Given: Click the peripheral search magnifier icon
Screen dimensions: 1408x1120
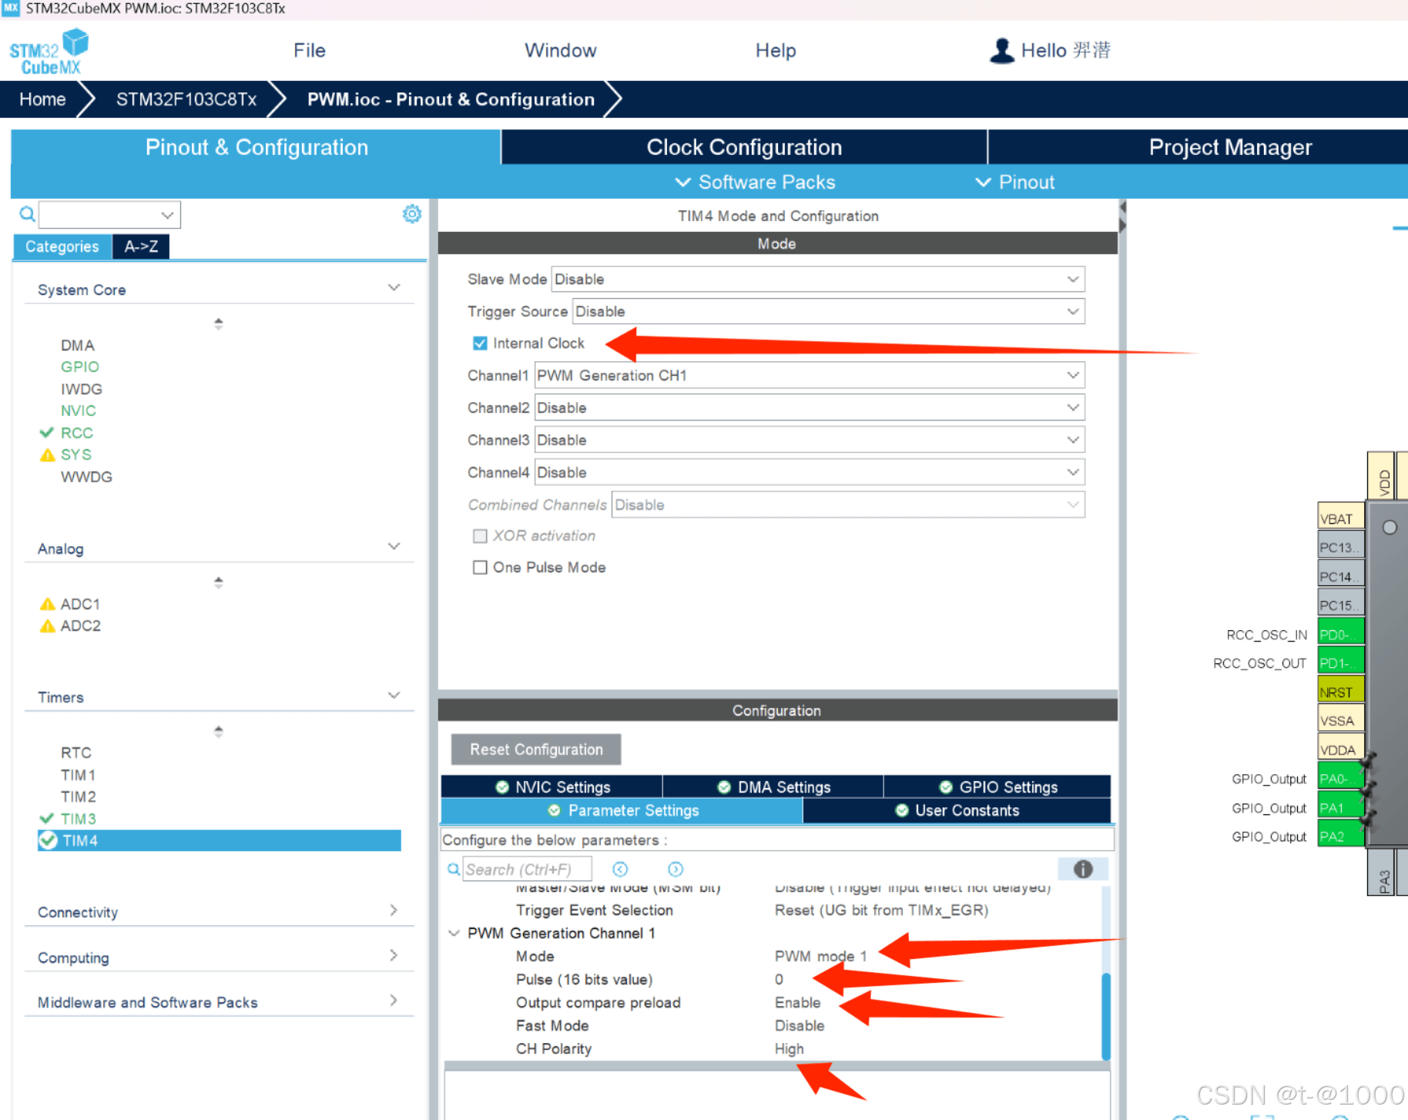Looking at the screenshot, I should (27, 214).
